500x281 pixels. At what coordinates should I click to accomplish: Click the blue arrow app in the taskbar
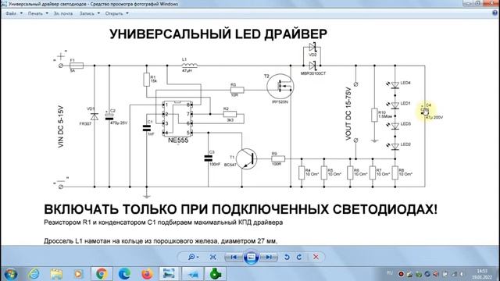(x=193, y=274)
